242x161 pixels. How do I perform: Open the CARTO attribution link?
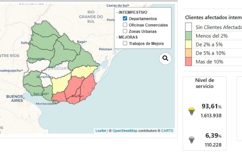tap(167, 130)
